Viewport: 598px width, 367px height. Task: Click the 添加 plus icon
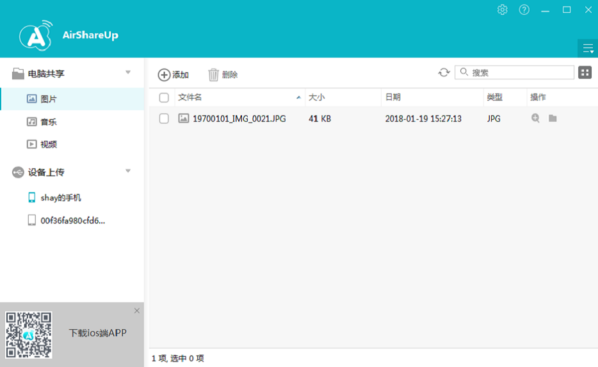tap(164, 75)
